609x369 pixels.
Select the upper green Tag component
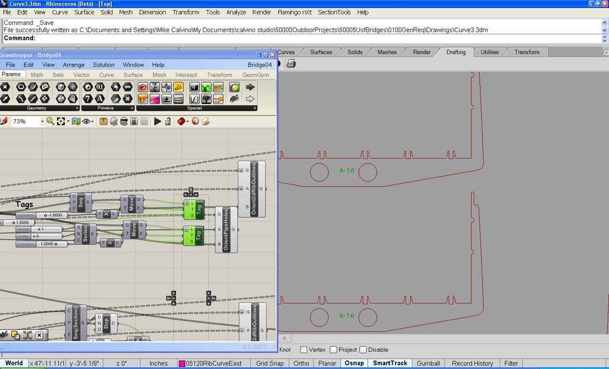(199, 210)
